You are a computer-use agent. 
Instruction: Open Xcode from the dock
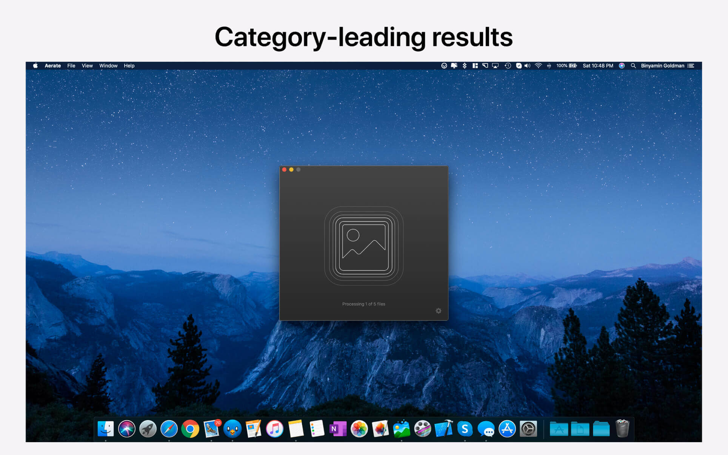point(444,429)
